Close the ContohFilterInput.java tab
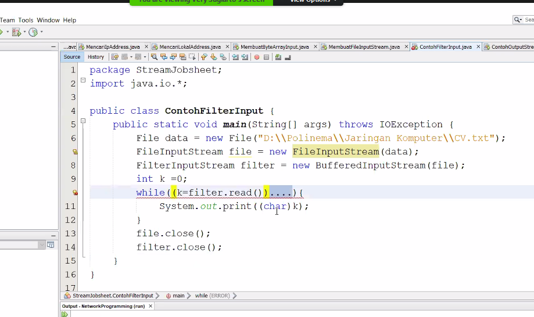The width and height of the screenshot is (534, 317). pyautogui.click(x=478, y=47)
